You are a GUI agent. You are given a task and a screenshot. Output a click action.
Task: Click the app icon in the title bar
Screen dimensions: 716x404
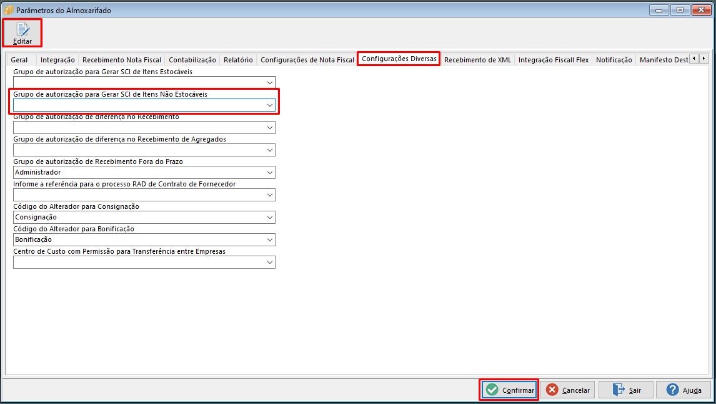pyautogui.click(x=8, y=10)
